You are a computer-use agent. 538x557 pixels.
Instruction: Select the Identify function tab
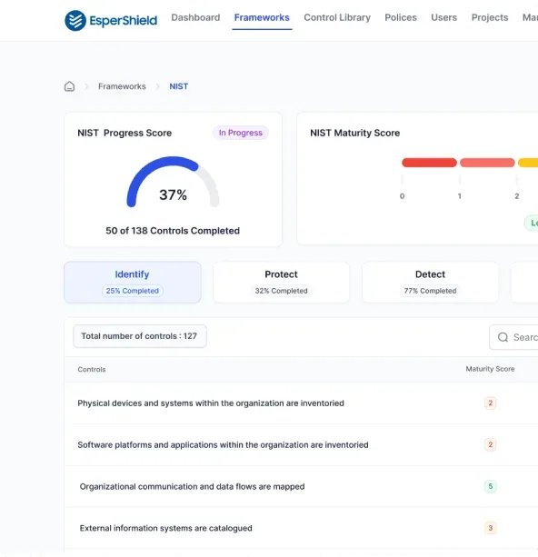(133, 283)
